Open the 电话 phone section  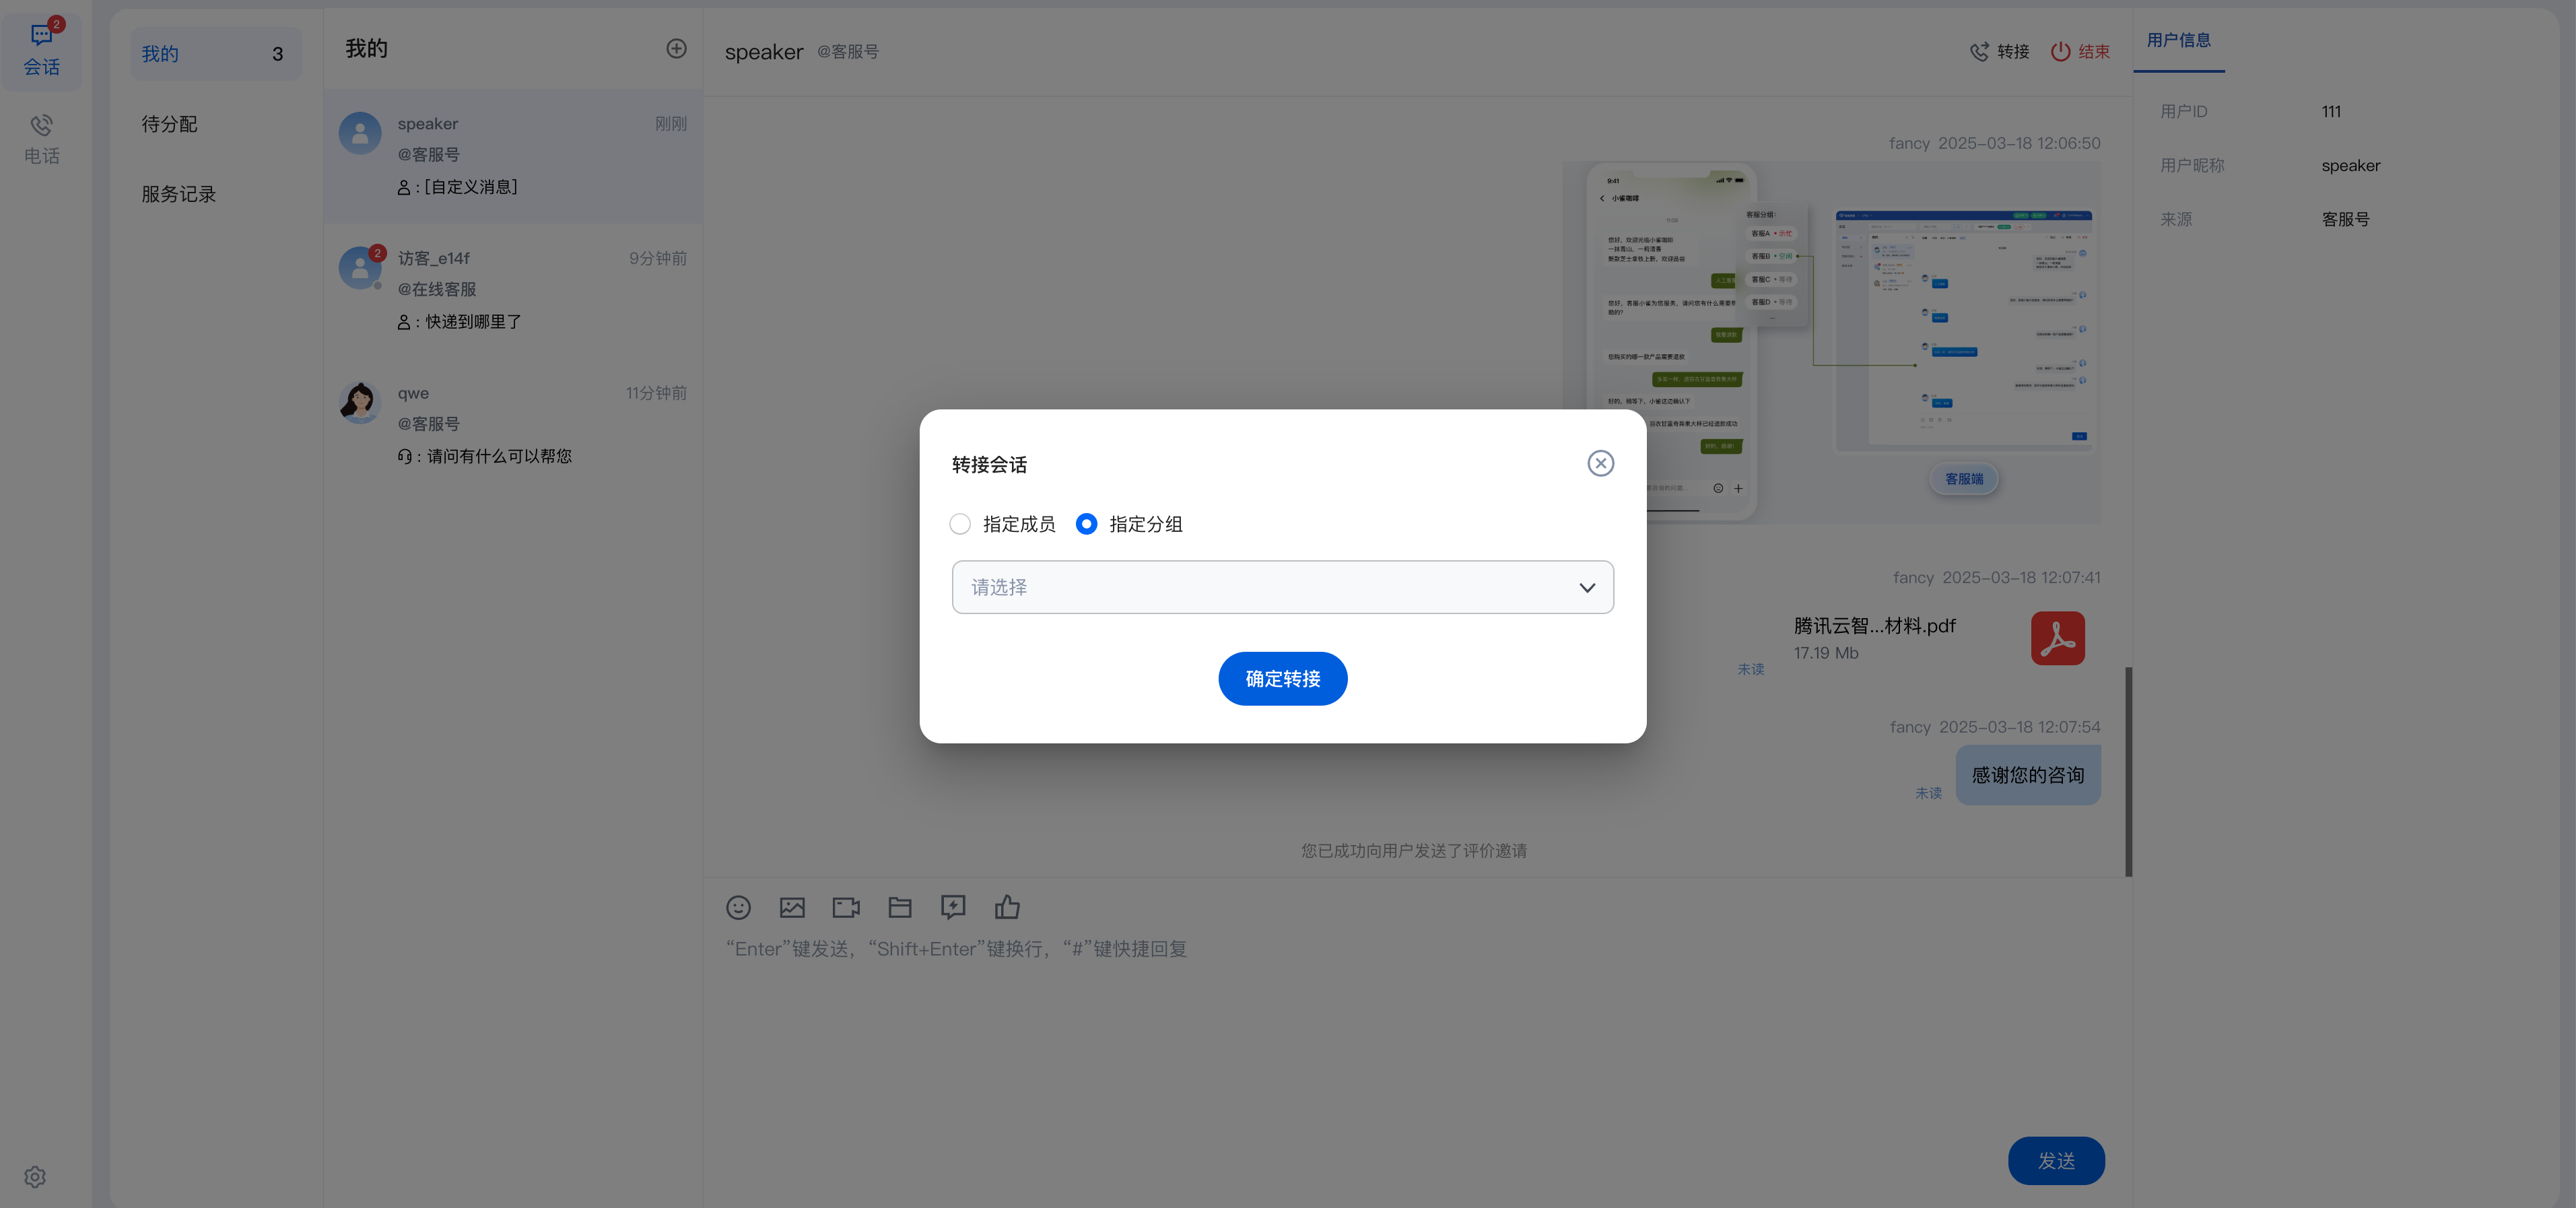click(x=41, y=139)
